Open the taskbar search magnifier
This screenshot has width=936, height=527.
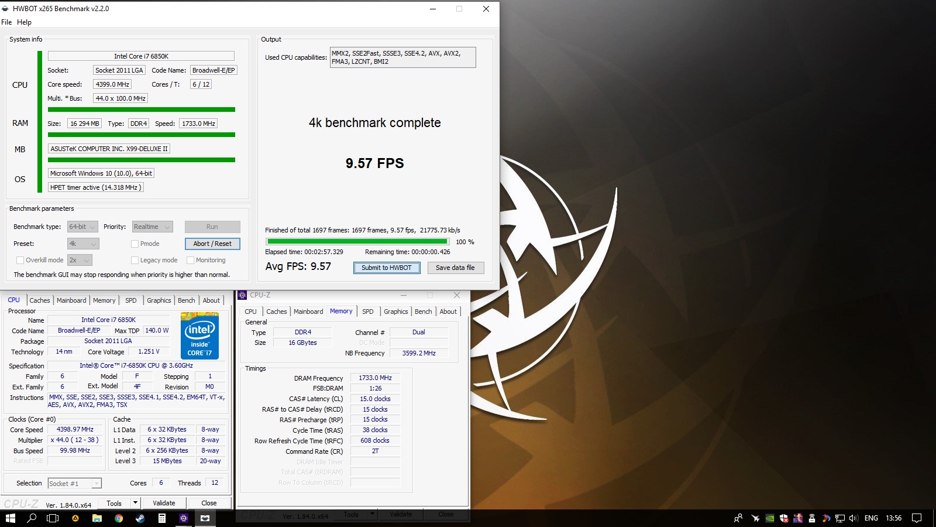(x=32, y=518)
